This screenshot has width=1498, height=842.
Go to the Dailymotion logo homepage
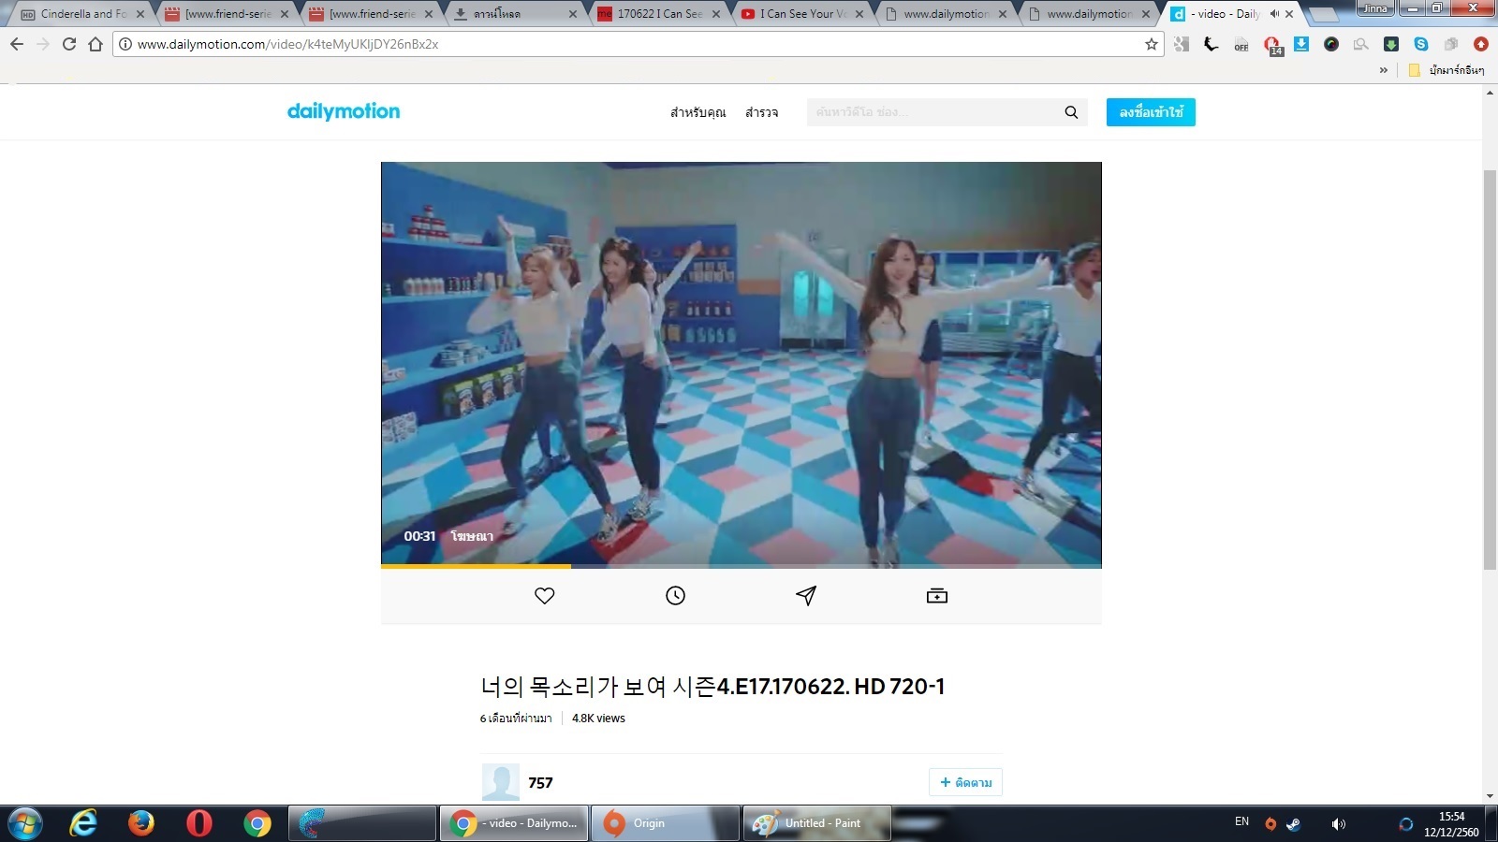(x=344, y=111)
